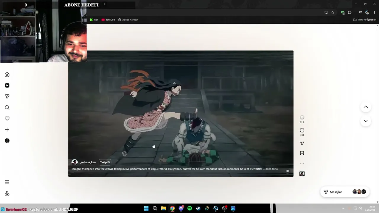View the _mikasa_ken profile picture
Screen dimensions: 379x213
click(x=75, y=162)
